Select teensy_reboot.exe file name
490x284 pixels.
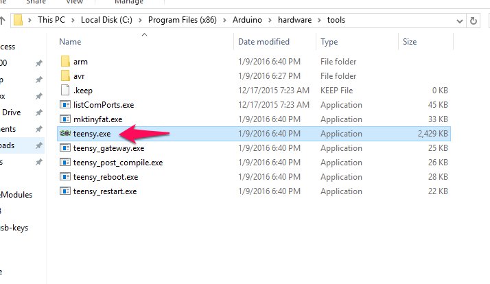(x=106, y=177)
